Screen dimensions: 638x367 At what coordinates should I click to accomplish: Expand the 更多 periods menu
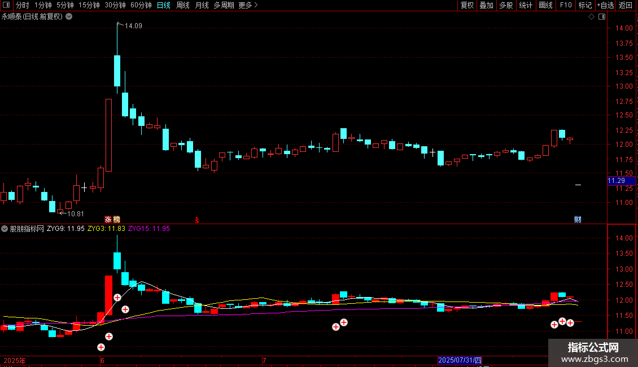click(x=248, y=5)
